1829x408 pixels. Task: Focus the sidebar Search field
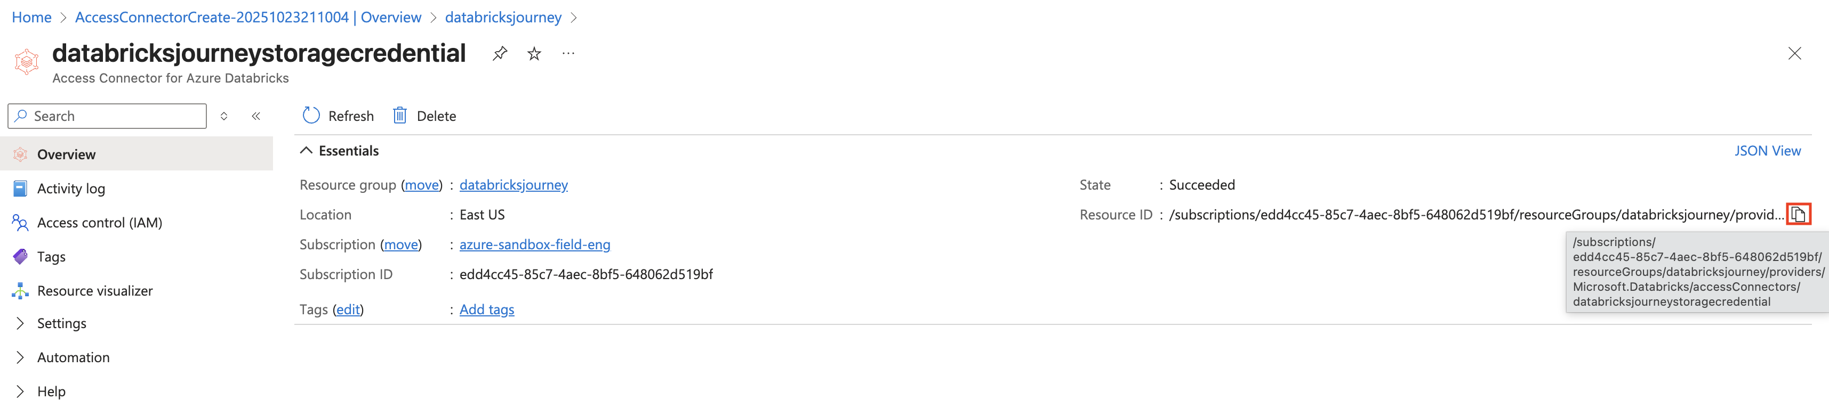click(114, 116)
